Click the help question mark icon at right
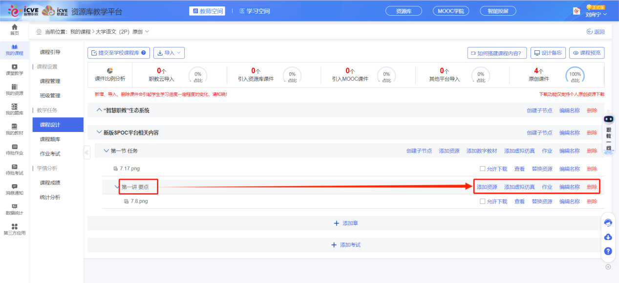The width and height of the screenshot is (619, 283). (608, 251)
